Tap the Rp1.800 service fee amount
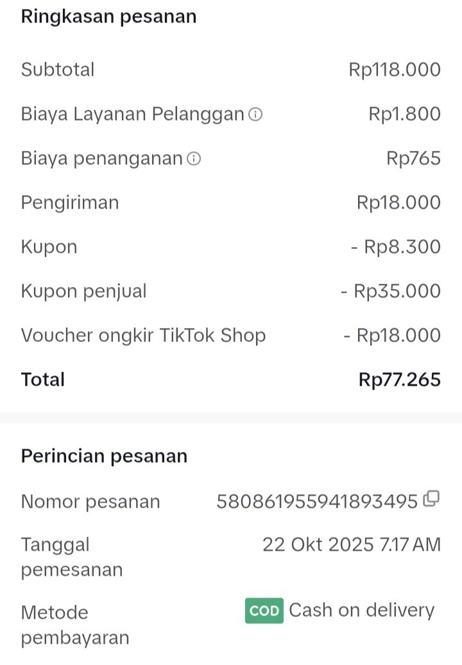 (x=404, y=114)
